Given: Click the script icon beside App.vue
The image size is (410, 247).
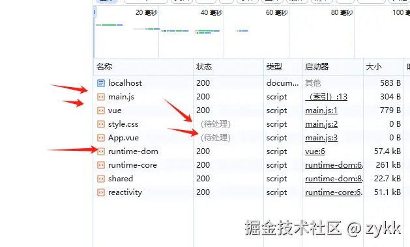Looking at the screenshot, I should click(101, 138).
